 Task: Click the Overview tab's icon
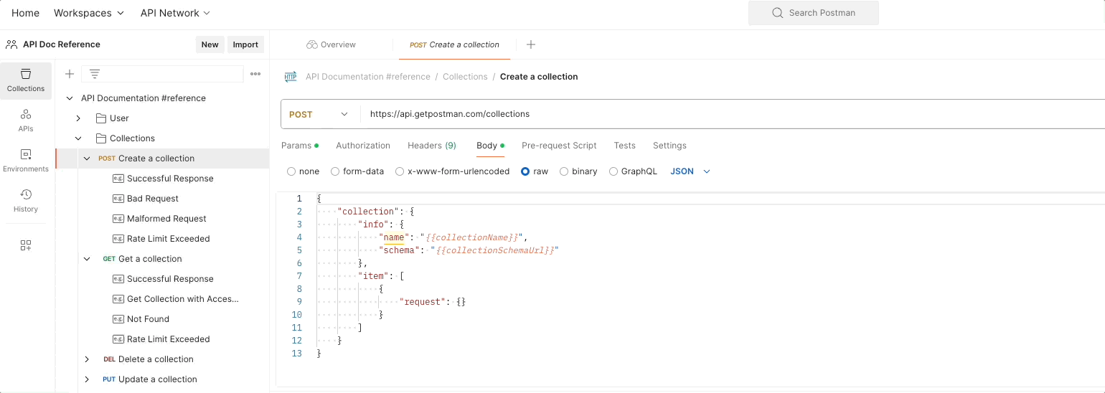[x=311, y=44]
